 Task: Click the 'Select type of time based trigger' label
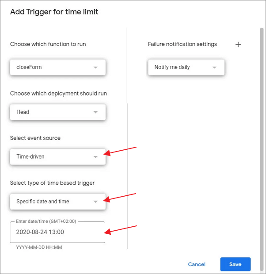[52, 183]
